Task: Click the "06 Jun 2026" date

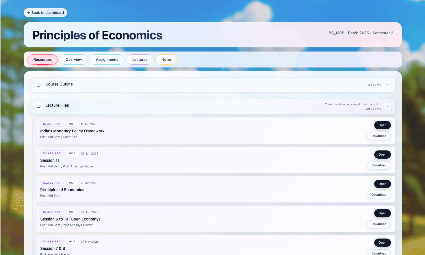Action: (x=89, y=183)
